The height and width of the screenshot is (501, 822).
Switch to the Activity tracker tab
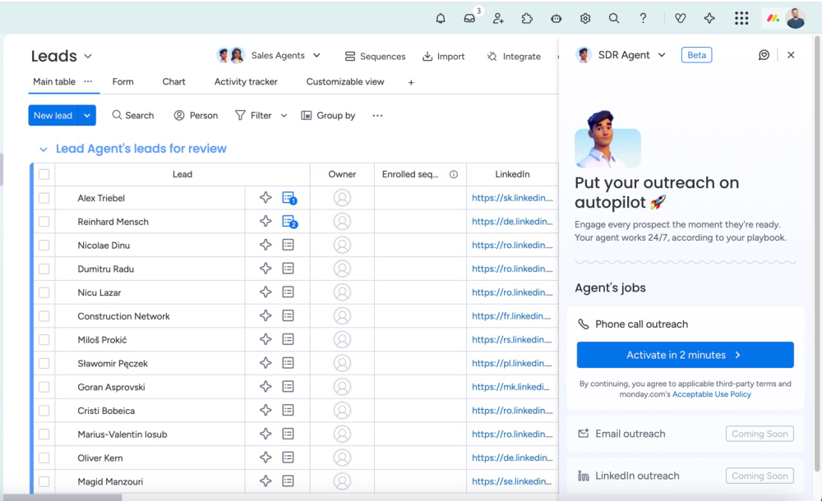tap(246, 82)
